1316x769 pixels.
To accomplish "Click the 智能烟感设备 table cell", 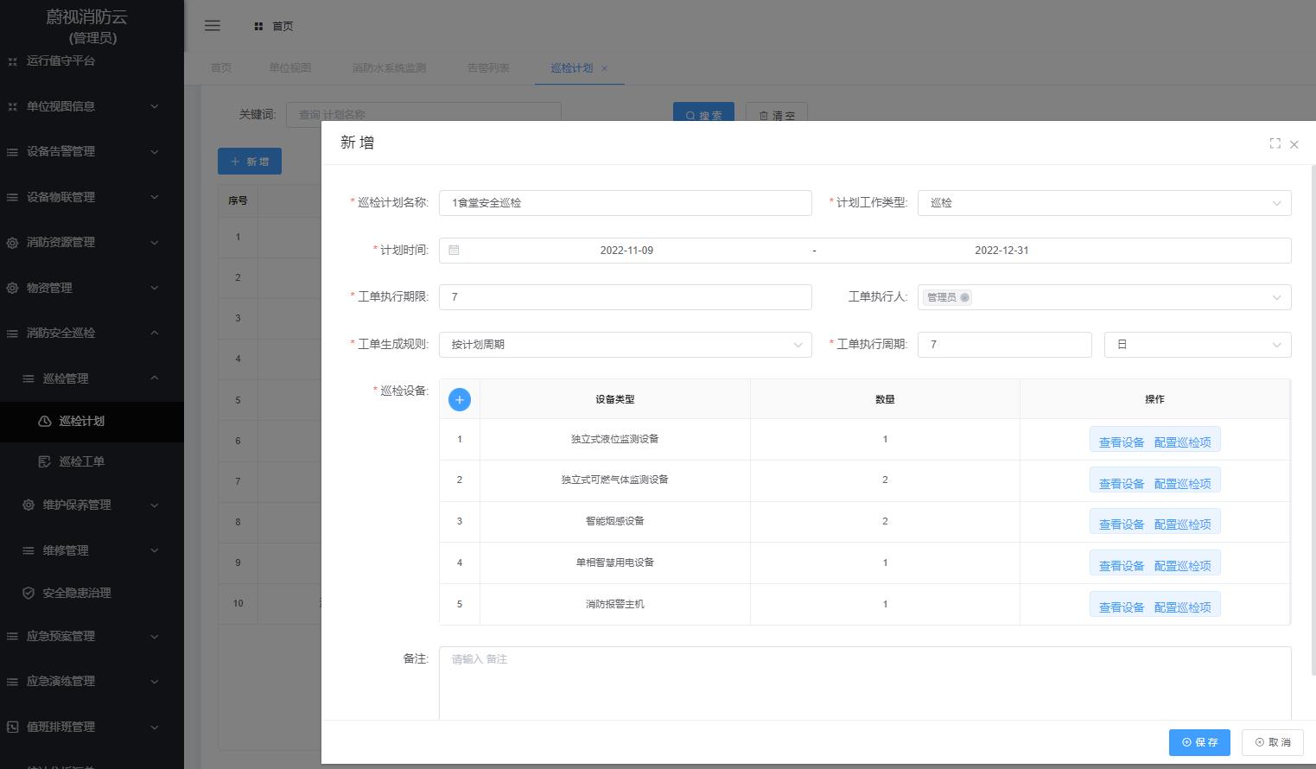I will pyautogui.click(x=614, y=522).
